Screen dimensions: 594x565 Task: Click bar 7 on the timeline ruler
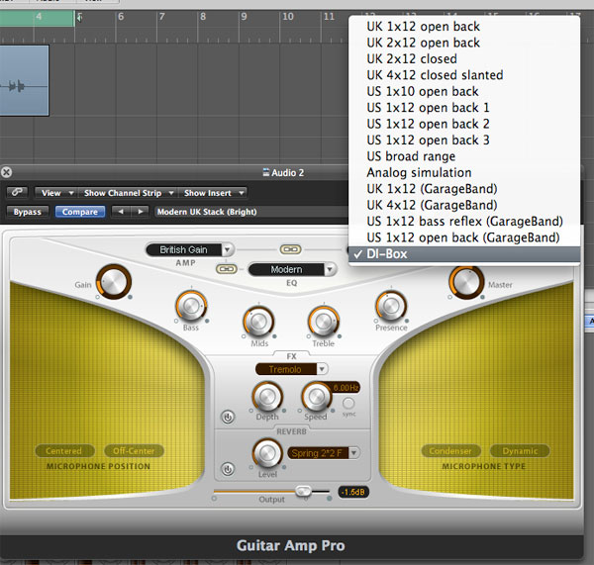coord(161,17)
